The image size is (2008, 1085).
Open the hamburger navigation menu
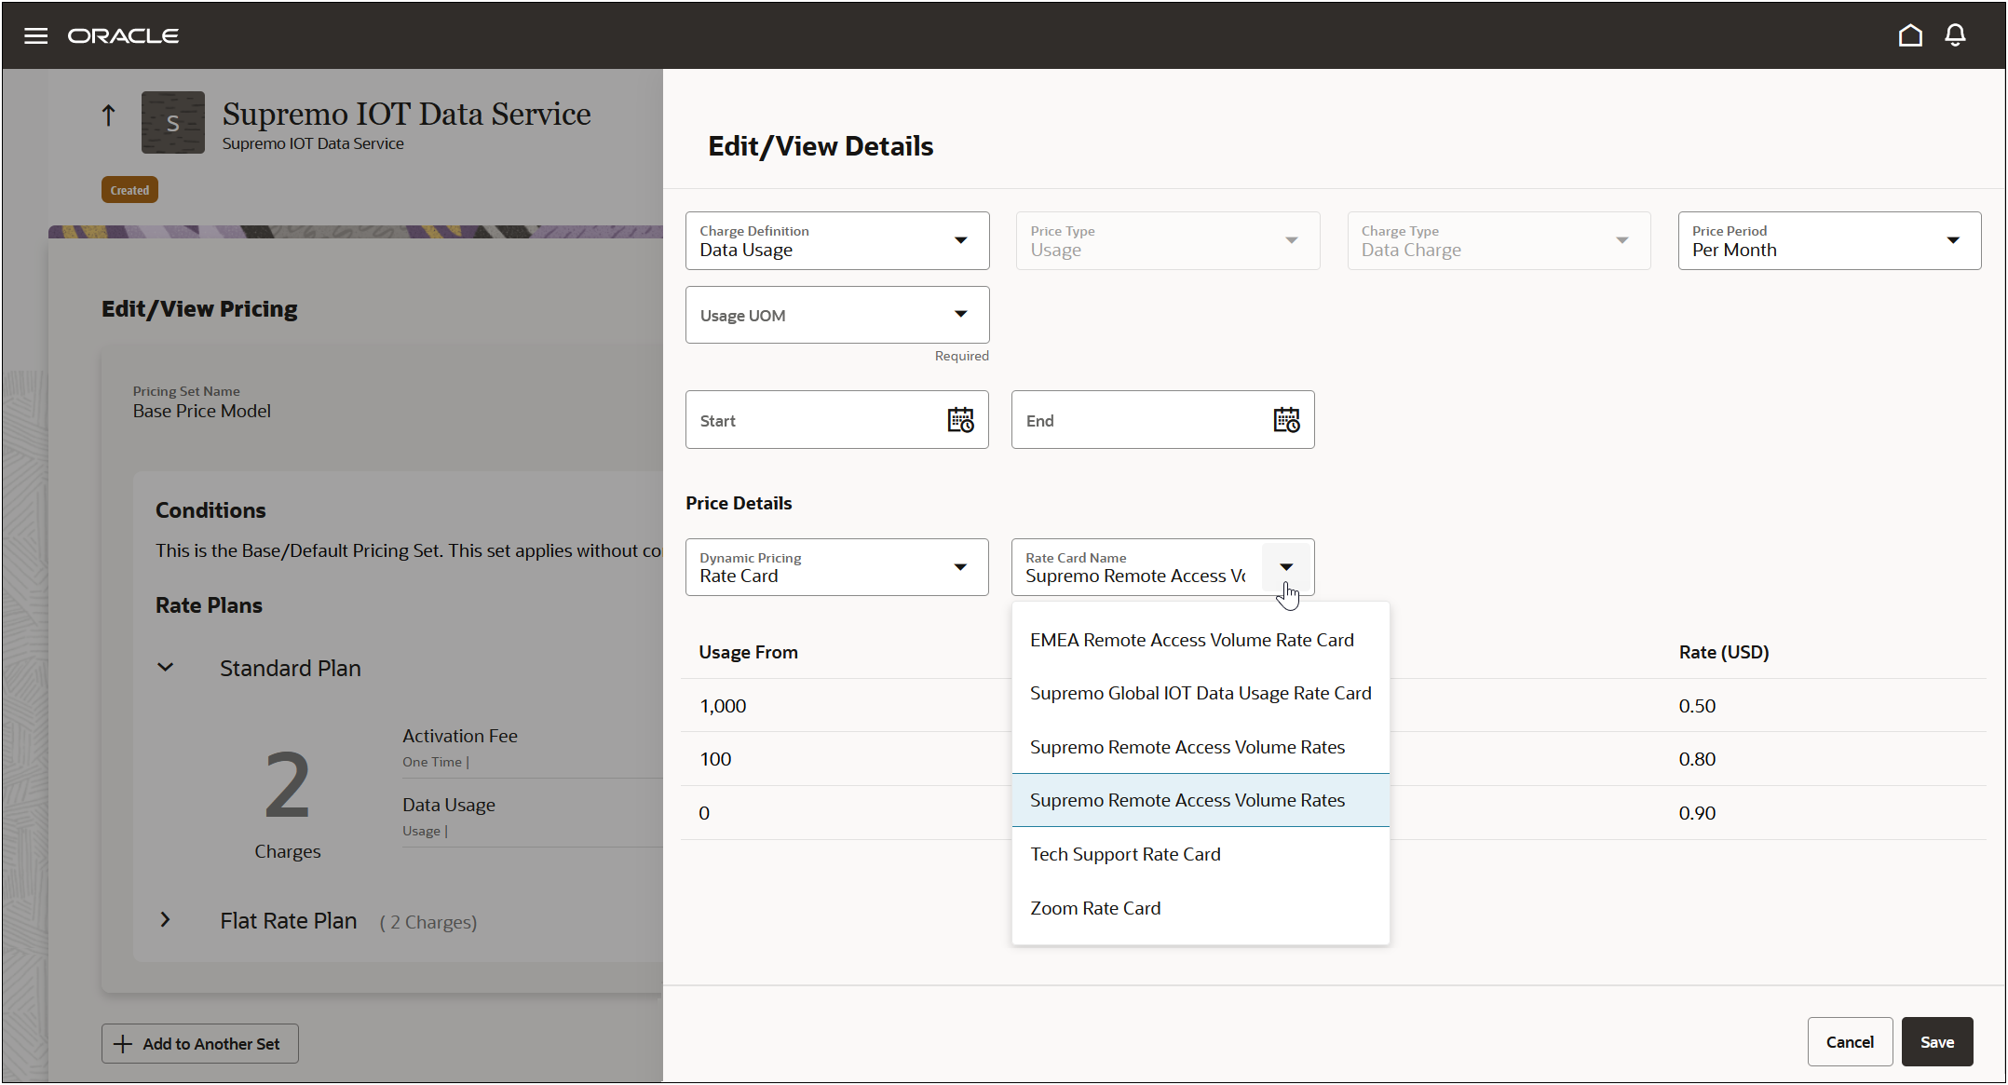(x=35, y=35)
